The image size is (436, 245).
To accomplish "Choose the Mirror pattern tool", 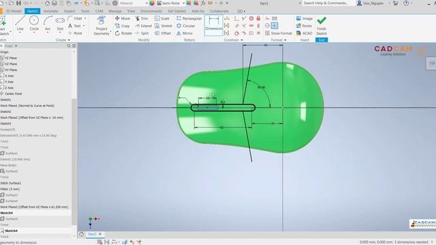I will pos(185,33).
